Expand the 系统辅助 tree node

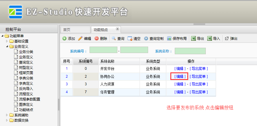point(7,115)
